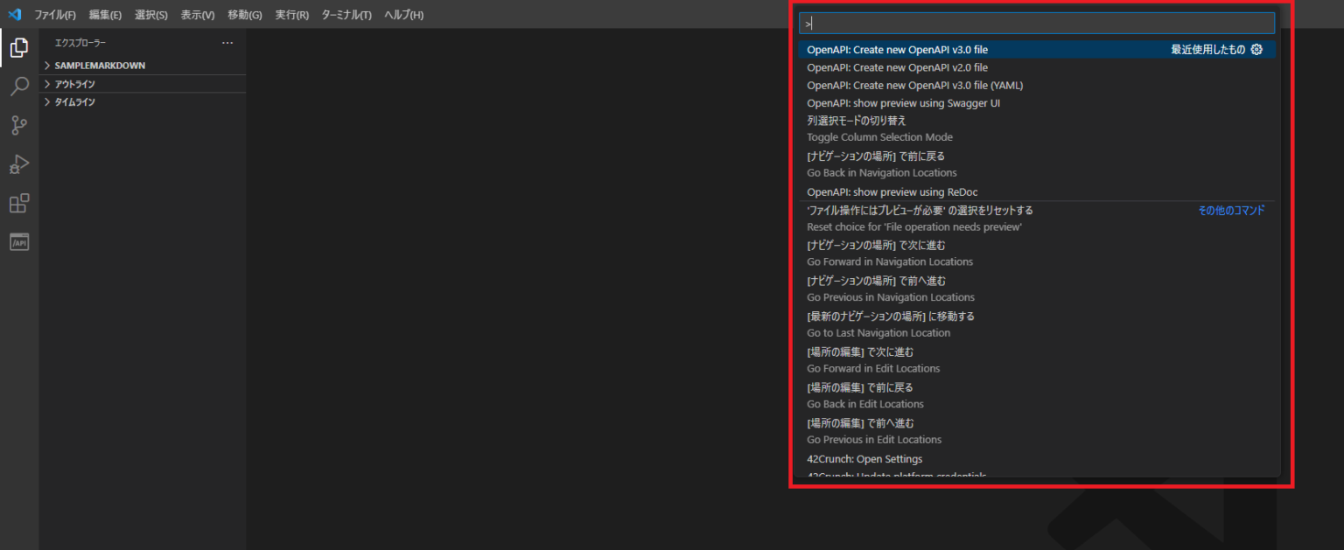Screen dimensions: 1344x550
Task: Open the ファイル menu
Action: 54,14
